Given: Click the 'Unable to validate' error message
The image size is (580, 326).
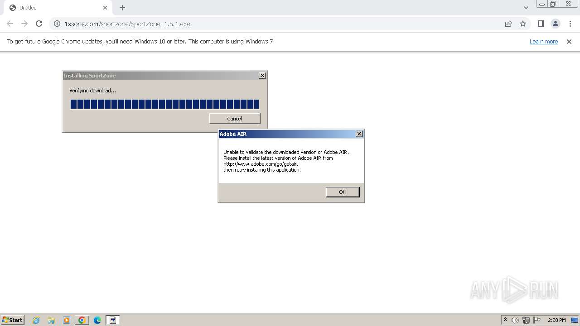Looking at the screenshot, I should point(286,161).
